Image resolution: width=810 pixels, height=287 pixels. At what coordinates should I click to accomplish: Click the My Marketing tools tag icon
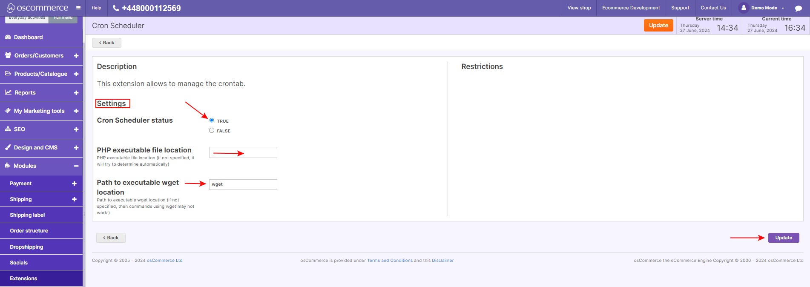click(8, 111)
